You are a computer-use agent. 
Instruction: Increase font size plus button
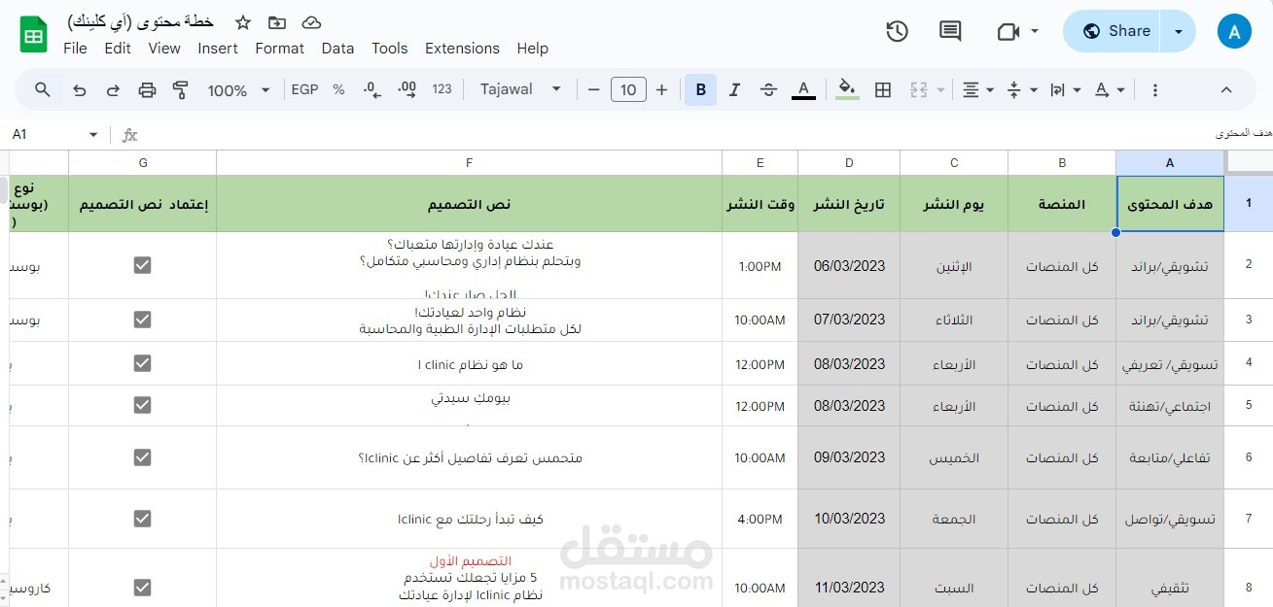coord(662,90)
